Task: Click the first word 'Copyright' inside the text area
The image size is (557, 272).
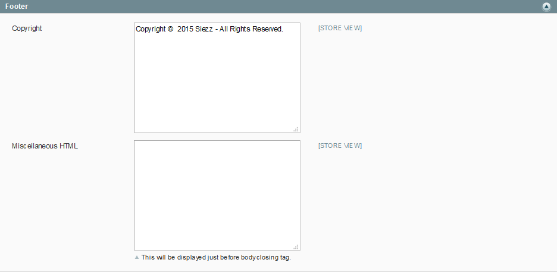Action: point(151,29)
